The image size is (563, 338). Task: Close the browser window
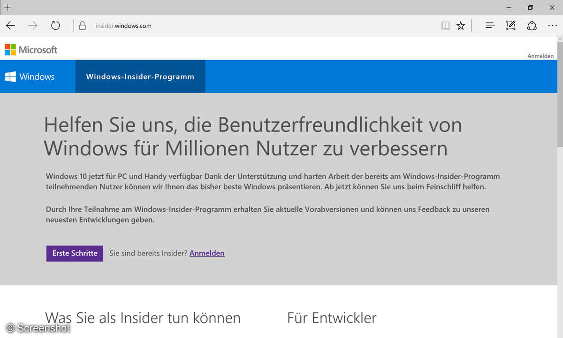tap(552, 8)
